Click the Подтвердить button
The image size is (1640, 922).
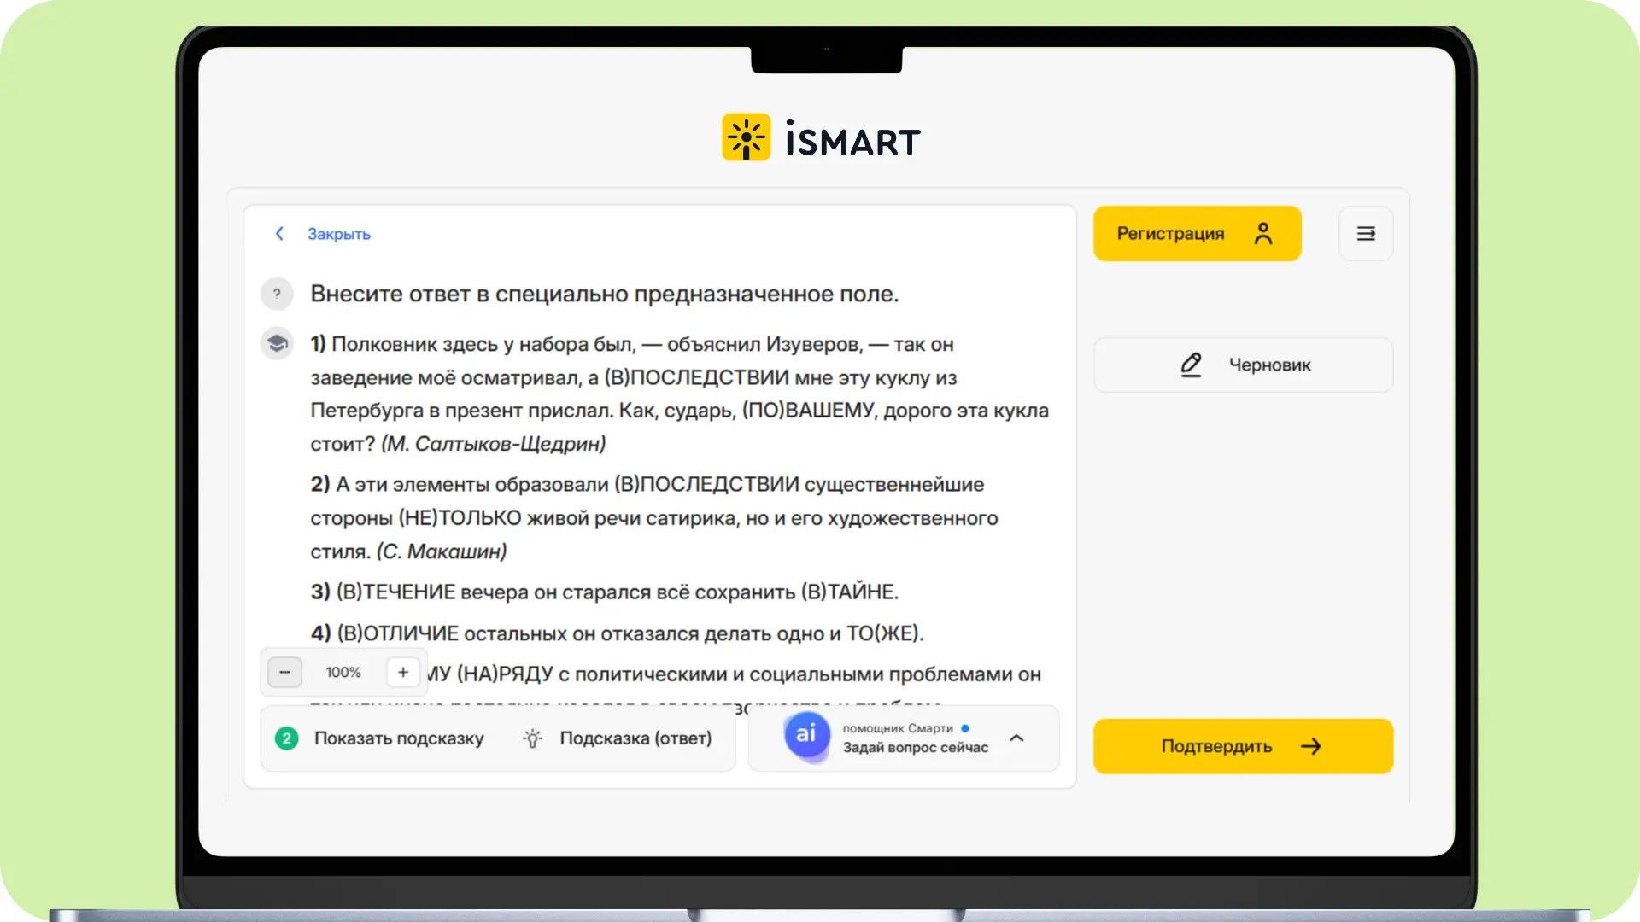click(1243, 746)
